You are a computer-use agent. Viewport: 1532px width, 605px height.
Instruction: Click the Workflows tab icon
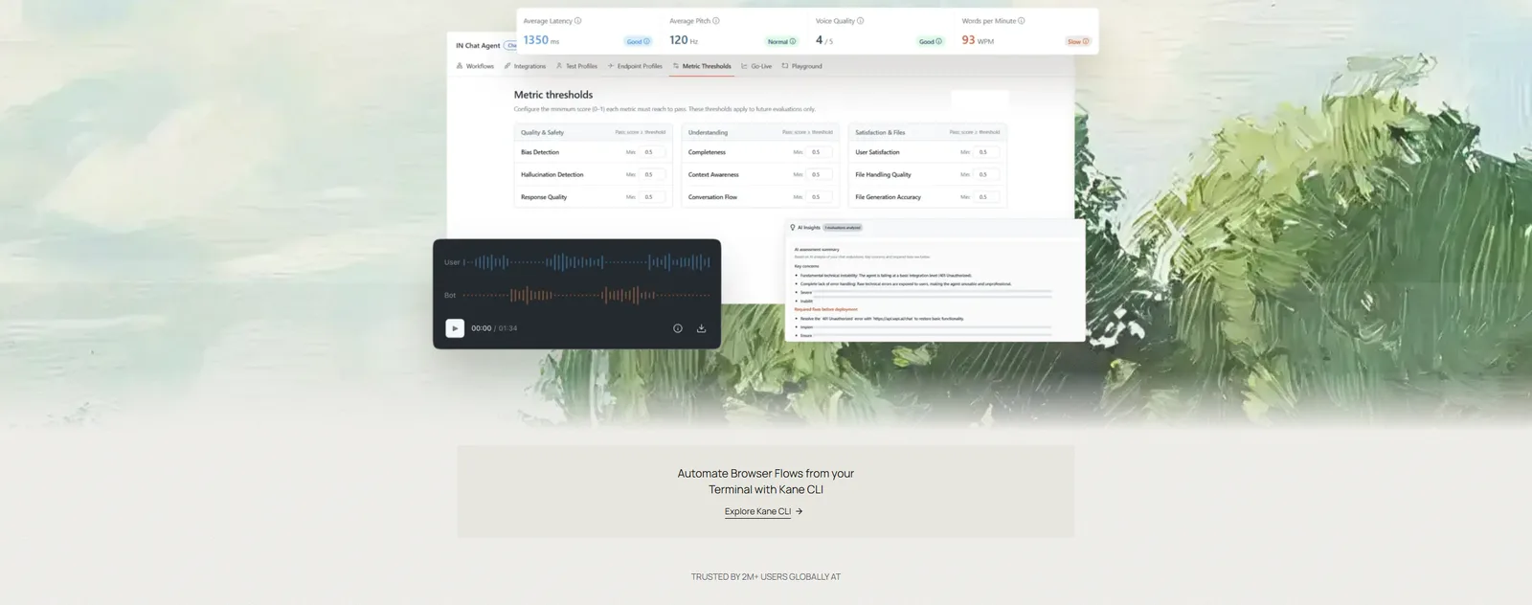point(460,66)
